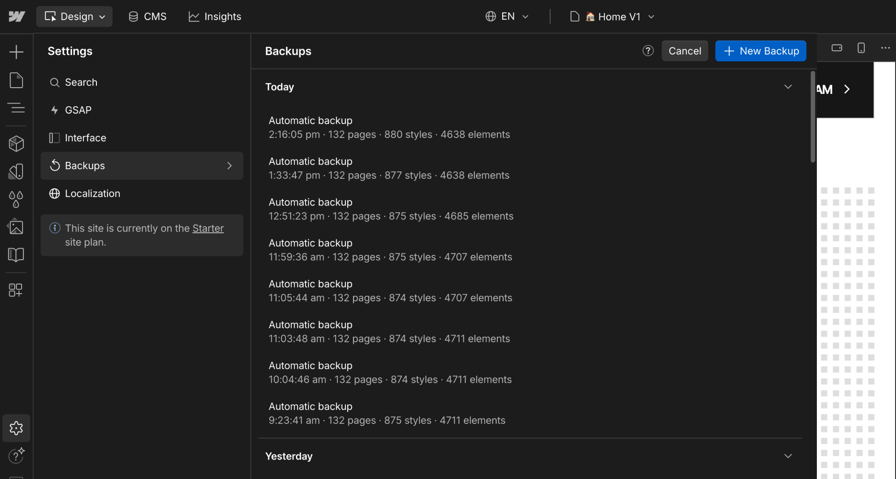
Task: Open the Add Elements panel
Action: [16, 51]
